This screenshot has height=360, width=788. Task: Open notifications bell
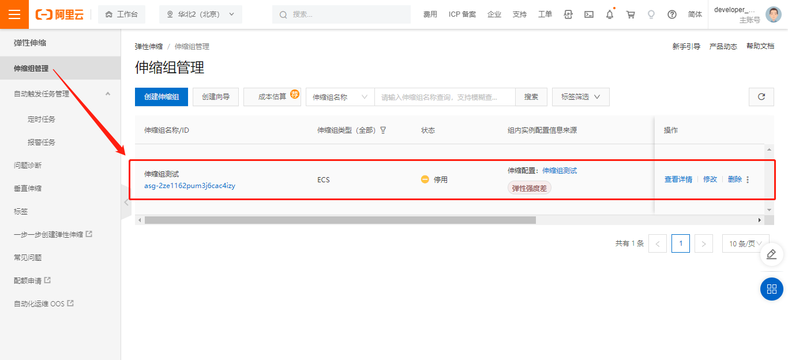pos(610,14)
